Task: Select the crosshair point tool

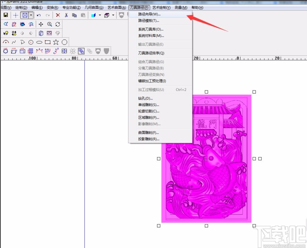Action: click(16, 15)
